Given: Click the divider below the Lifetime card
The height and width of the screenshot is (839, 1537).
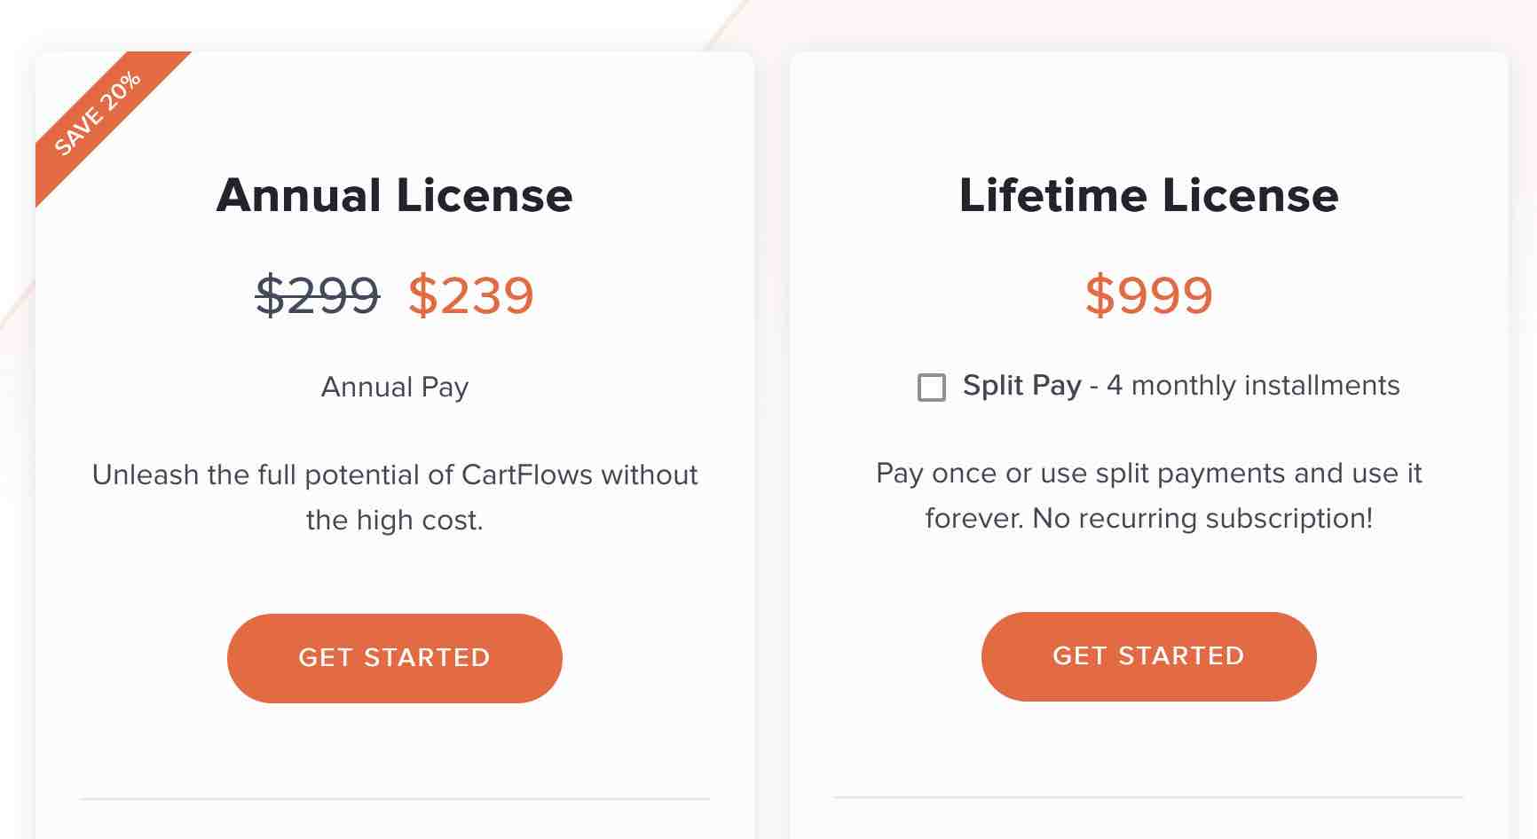Looking at the screenshot, I should pyautogui.click(x=1148, y=796).
